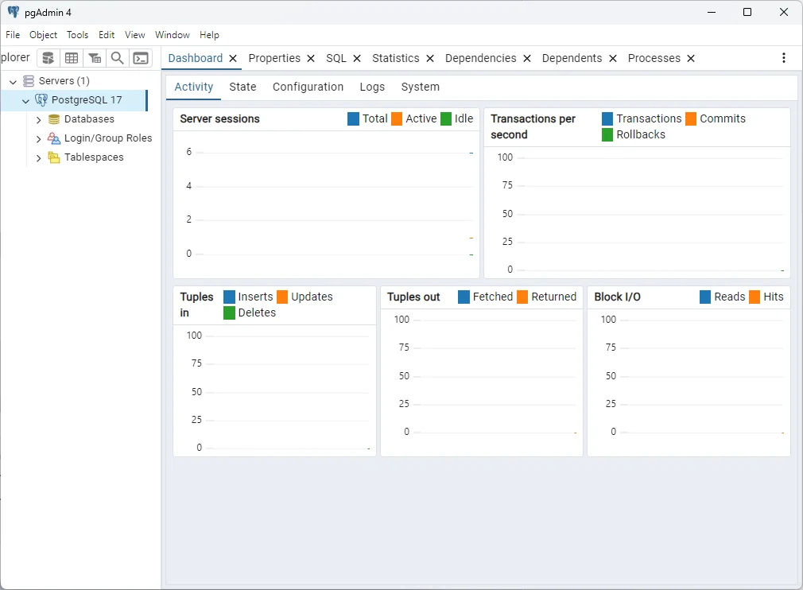Collapse the Servers (1) tree node
803x590 pixels.
tap(14, 81)
